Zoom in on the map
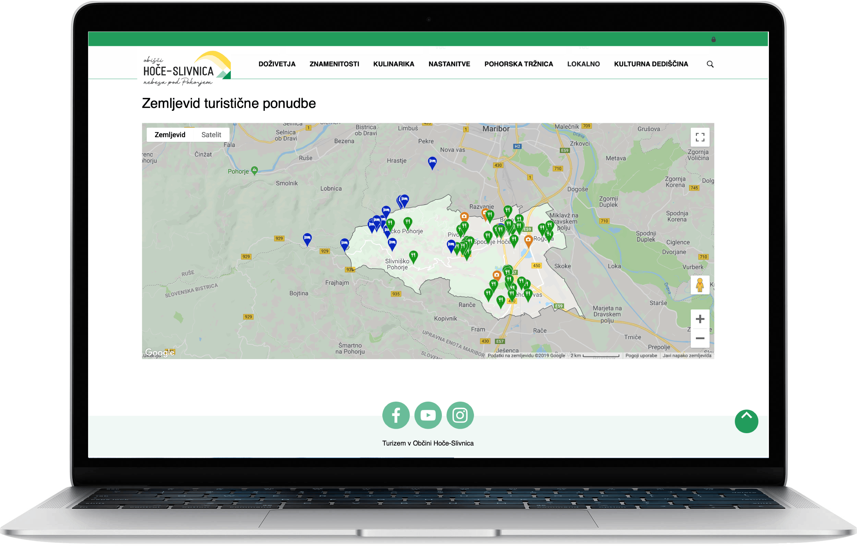The width and height of the screenshot is (857, 546). (x=700, y=319)
